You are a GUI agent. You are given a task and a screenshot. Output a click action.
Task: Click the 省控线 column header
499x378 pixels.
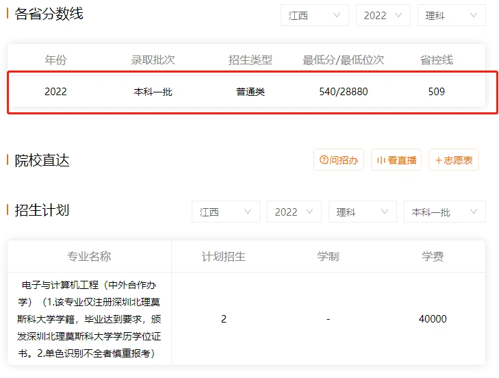(x=436, y=60)
